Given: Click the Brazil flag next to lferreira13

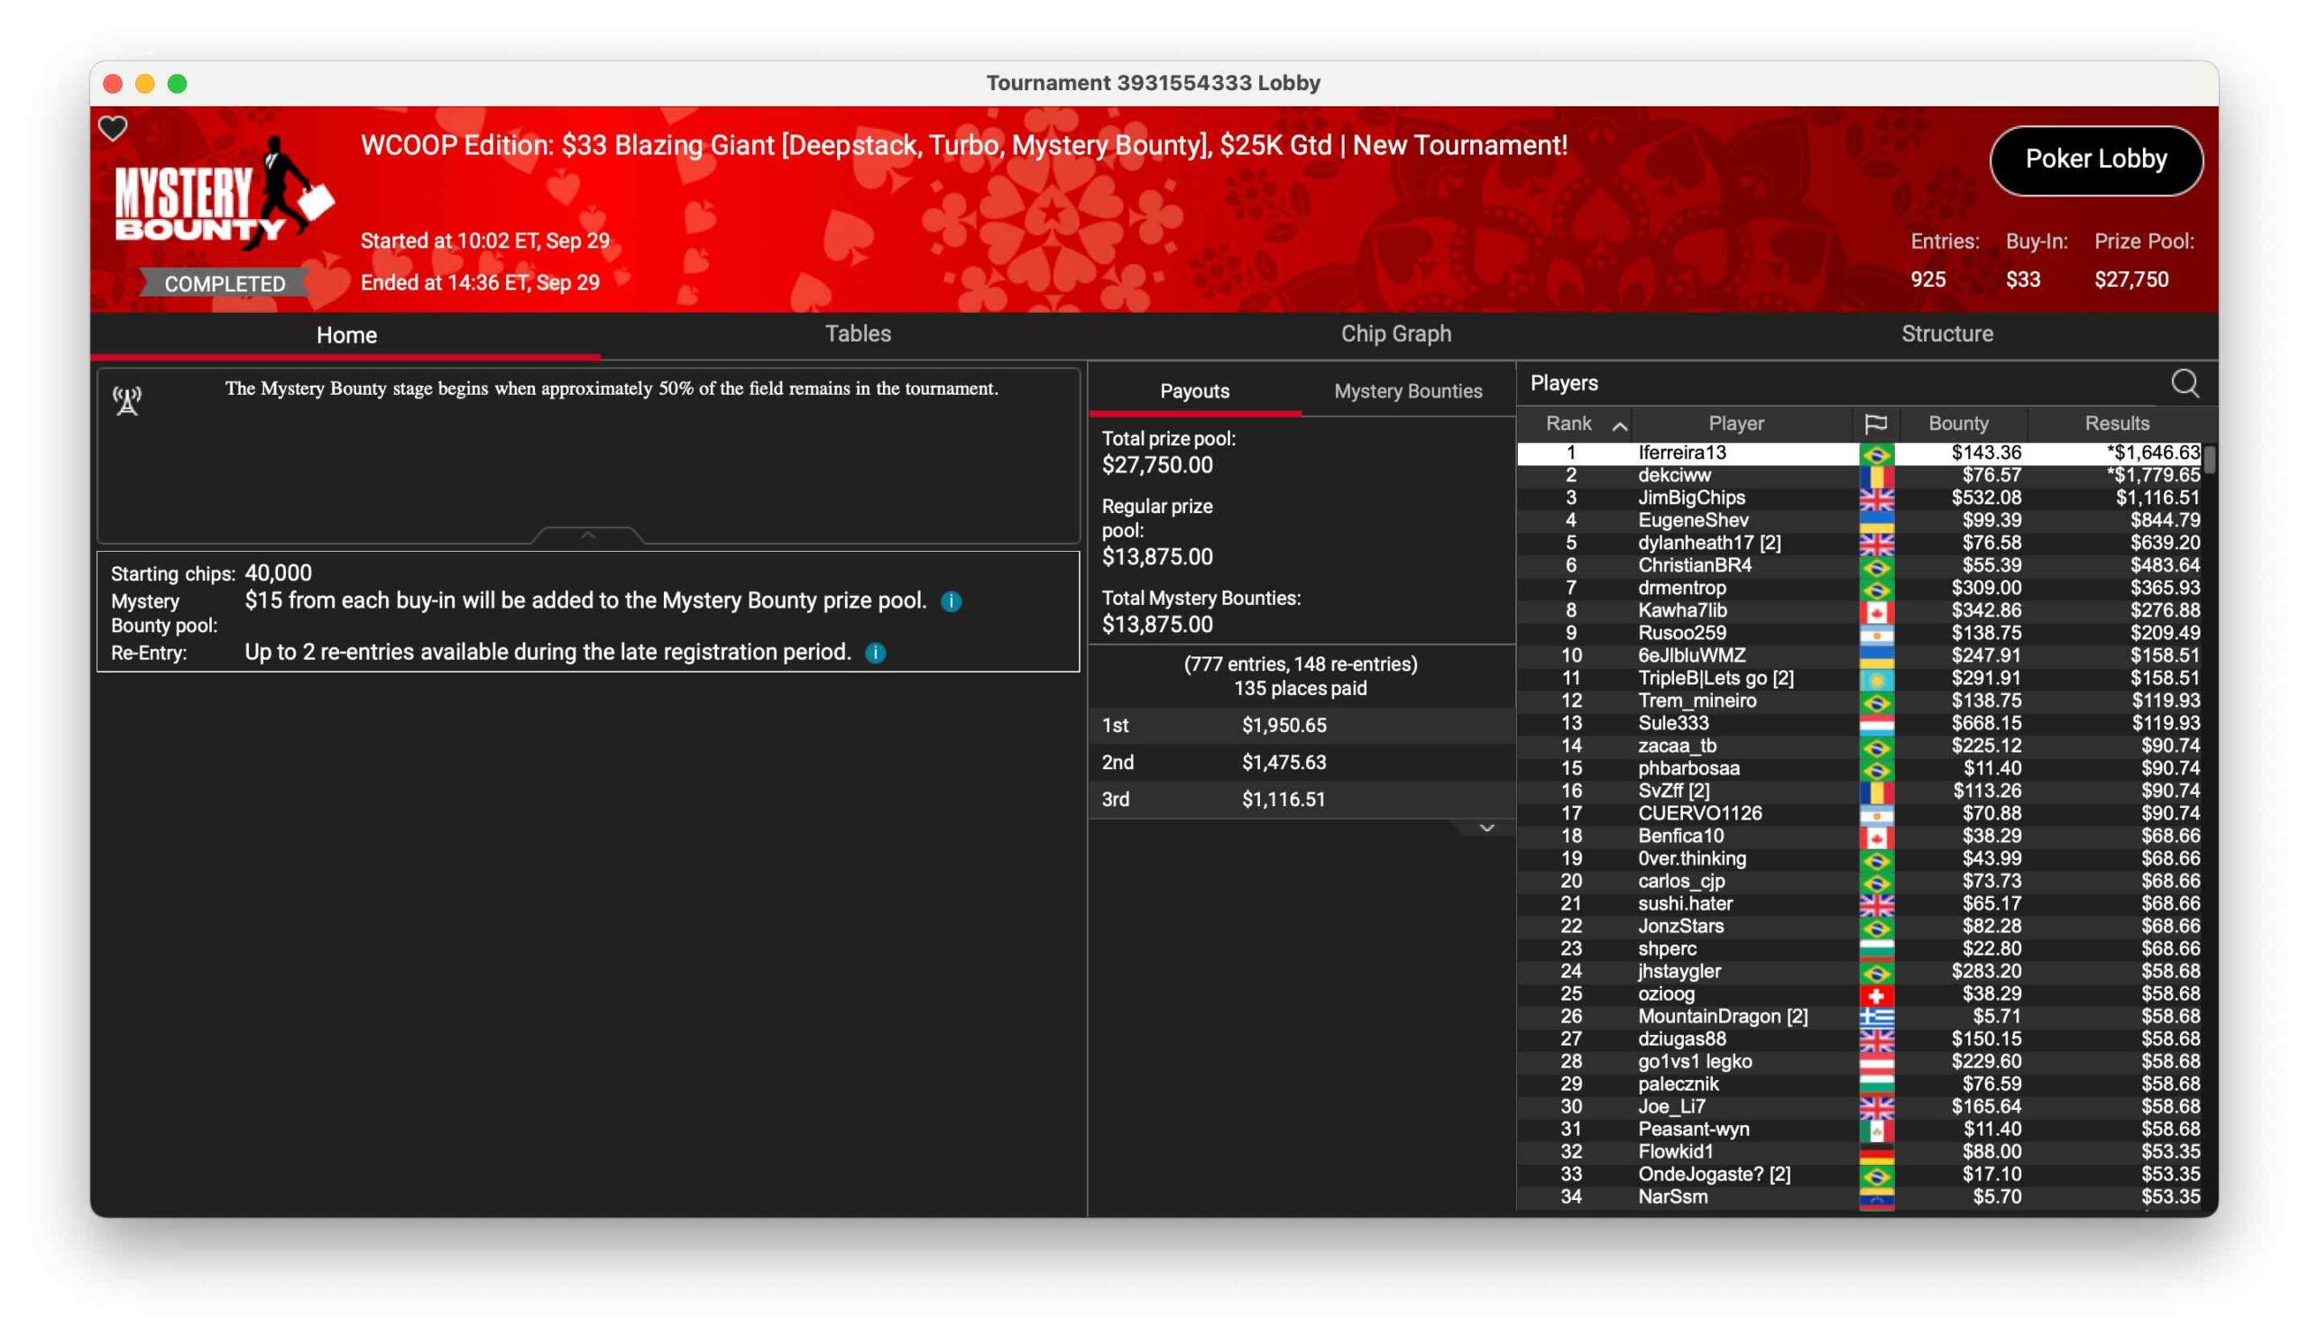Looking at the screenshot, I should point(1875,453).
